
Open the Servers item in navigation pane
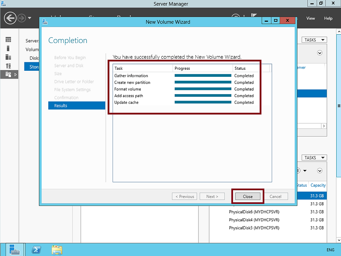pos(32,41)
